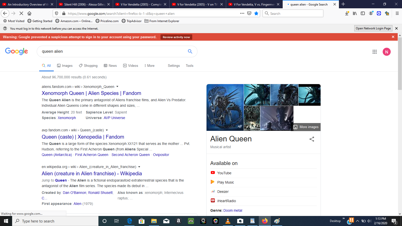
Task: Select the Shopping search tab
Action: click(88, 66)
